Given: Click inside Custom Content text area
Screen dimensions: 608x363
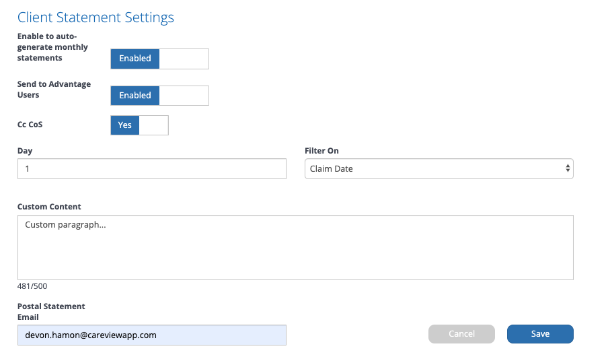Looking at the screenshot, I should (x=295, y=247).
